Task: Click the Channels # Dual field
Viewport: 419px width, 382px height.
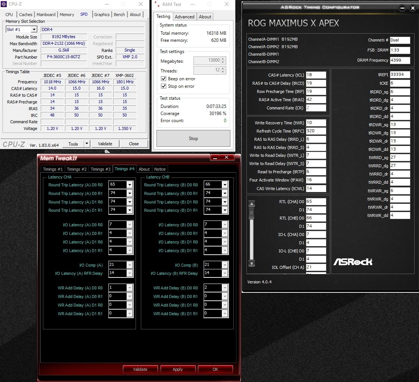Action: point(400,40)
